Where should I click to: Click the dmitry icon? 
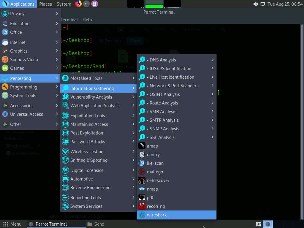(x=142, y=154)
